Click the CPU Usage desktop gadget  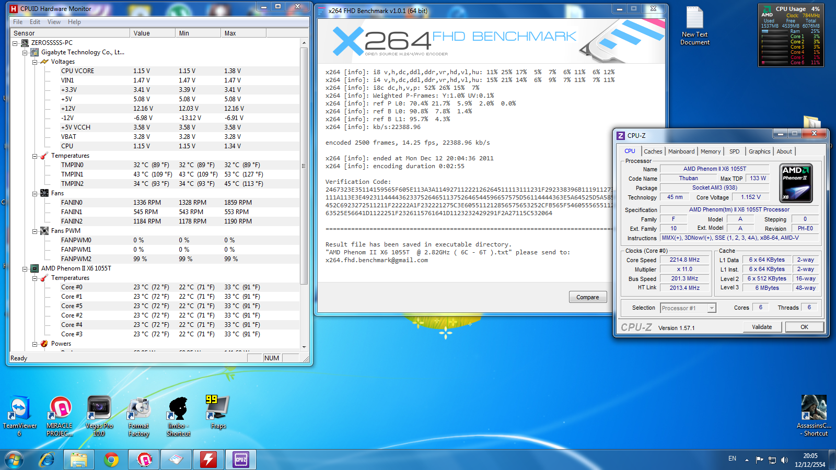tap(791, 36)
